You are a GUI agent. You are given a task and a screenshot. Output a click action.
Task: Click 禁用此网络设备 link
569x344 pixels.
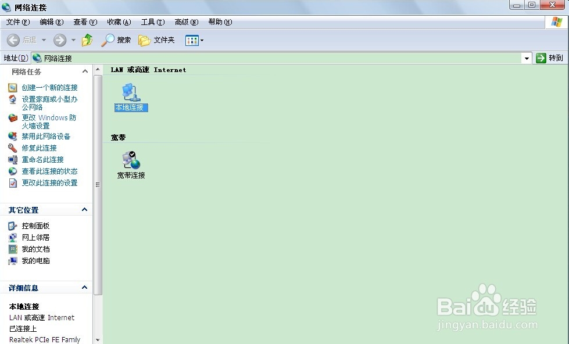point(46,137)
